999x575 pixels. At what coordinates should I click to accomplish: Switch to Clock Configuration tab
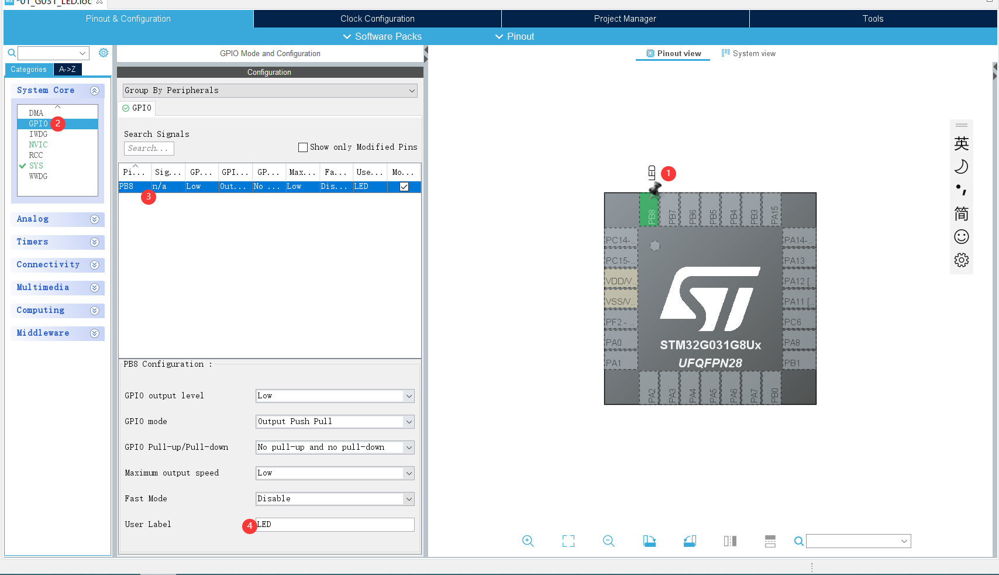coord(377,19)
